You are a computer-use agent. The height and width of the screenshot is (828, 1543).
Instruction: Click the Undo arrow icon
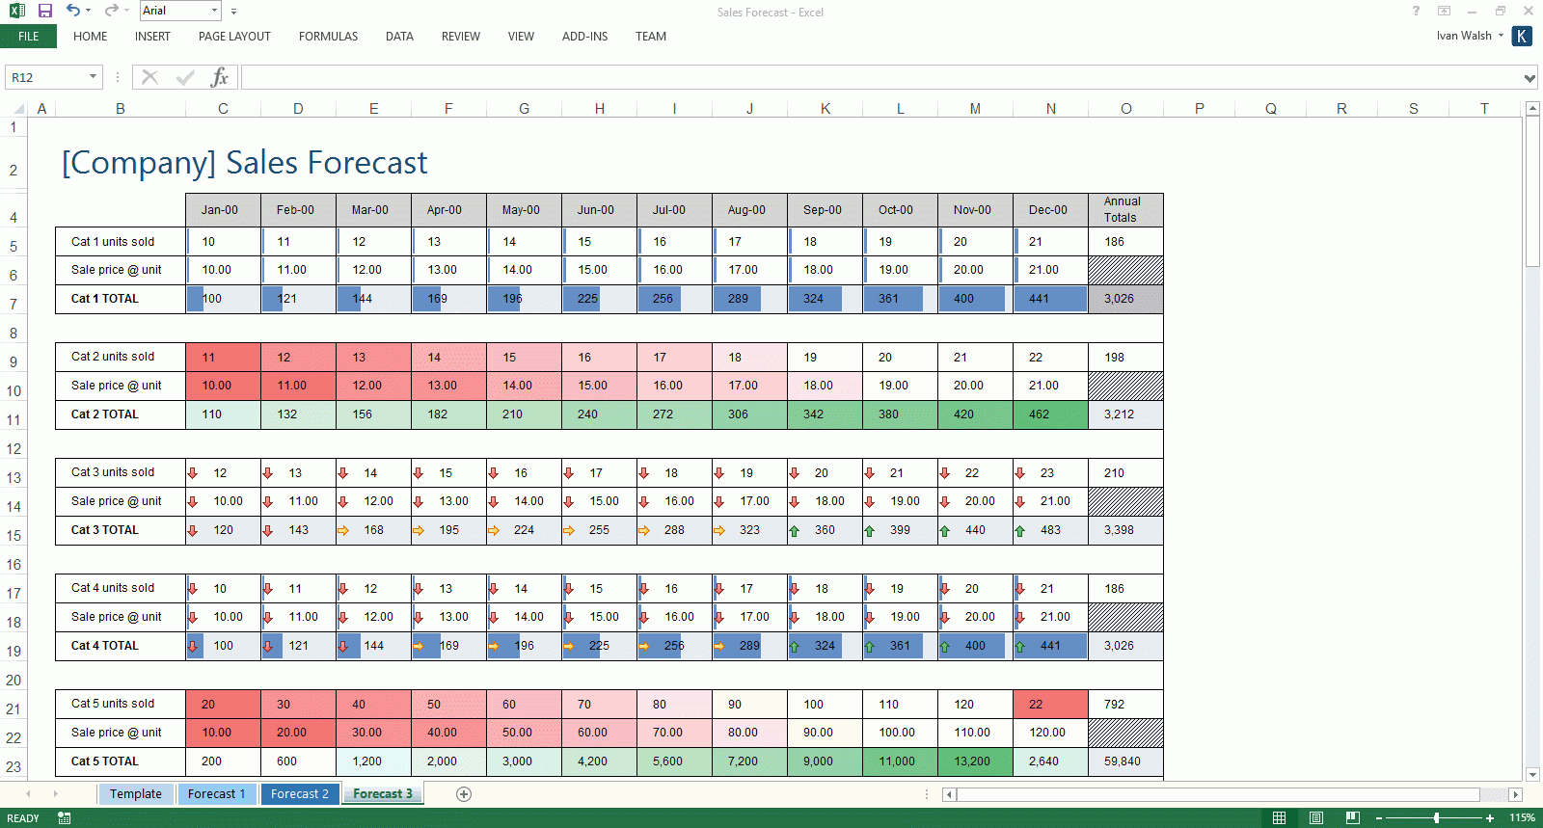point(73,11)
